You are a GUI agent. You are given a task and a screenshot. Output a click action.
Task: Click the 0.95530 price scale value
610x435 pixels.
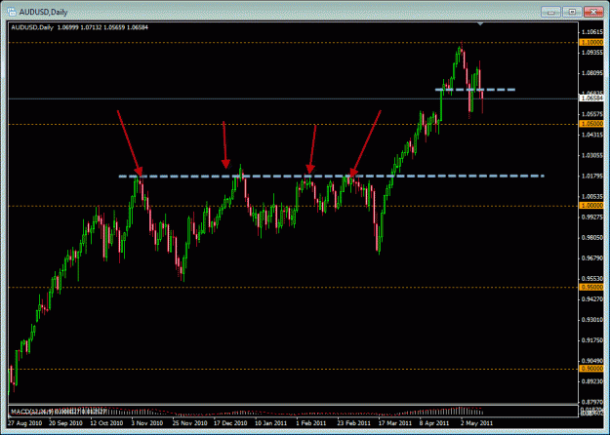[x=592, y=279]
